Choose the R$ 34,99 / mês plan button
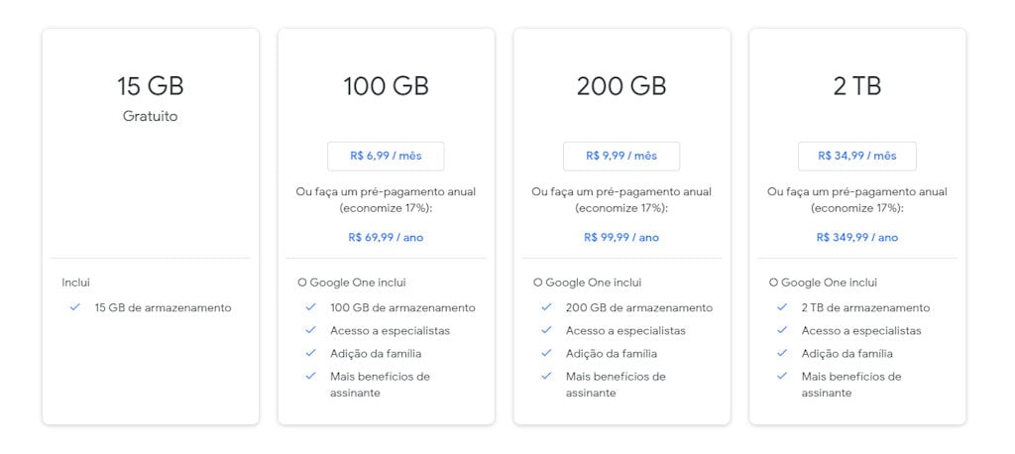 tap(857, 156)
